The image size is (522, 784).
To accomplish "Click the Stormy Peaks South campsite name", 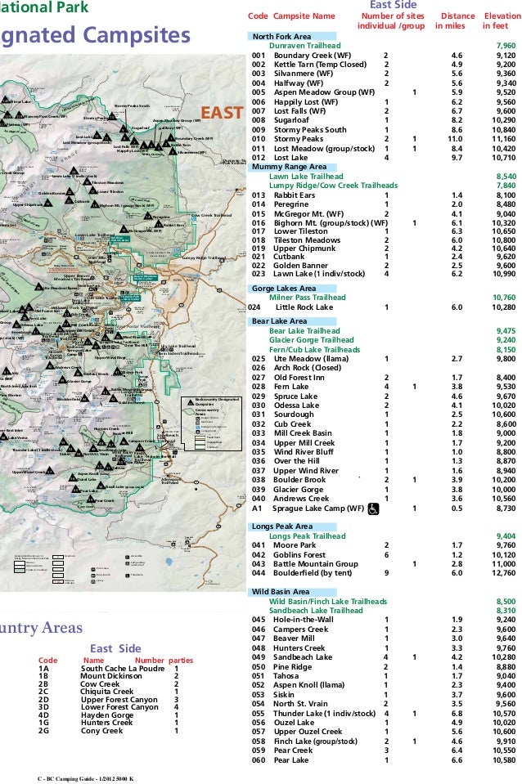I will pyautogui.click(x=310, y=130).
